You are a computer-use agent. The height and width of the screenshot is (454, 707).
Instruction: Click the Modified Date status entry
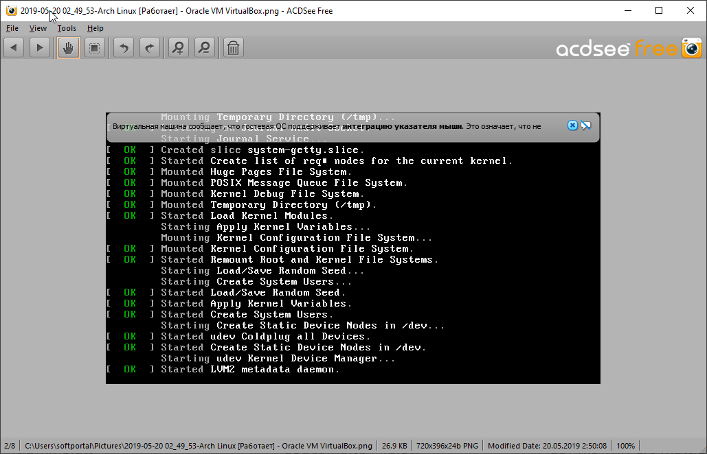[547, 446]
